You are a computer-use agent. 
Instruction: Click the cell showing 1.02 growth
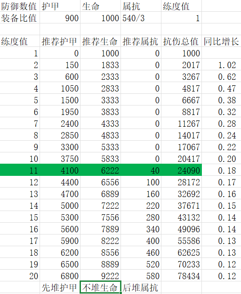pos(221,64)
